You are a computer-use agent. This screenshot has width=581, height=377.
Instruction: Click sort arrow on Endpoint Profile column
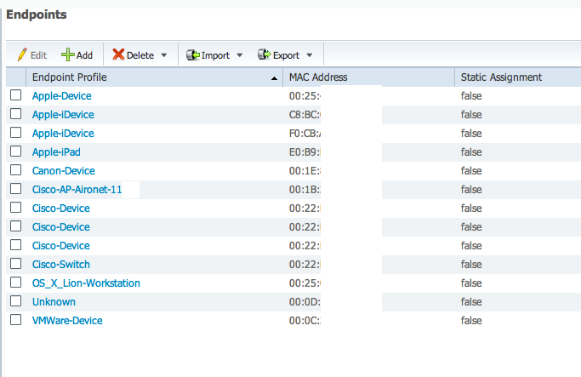(x=274, y=78)
